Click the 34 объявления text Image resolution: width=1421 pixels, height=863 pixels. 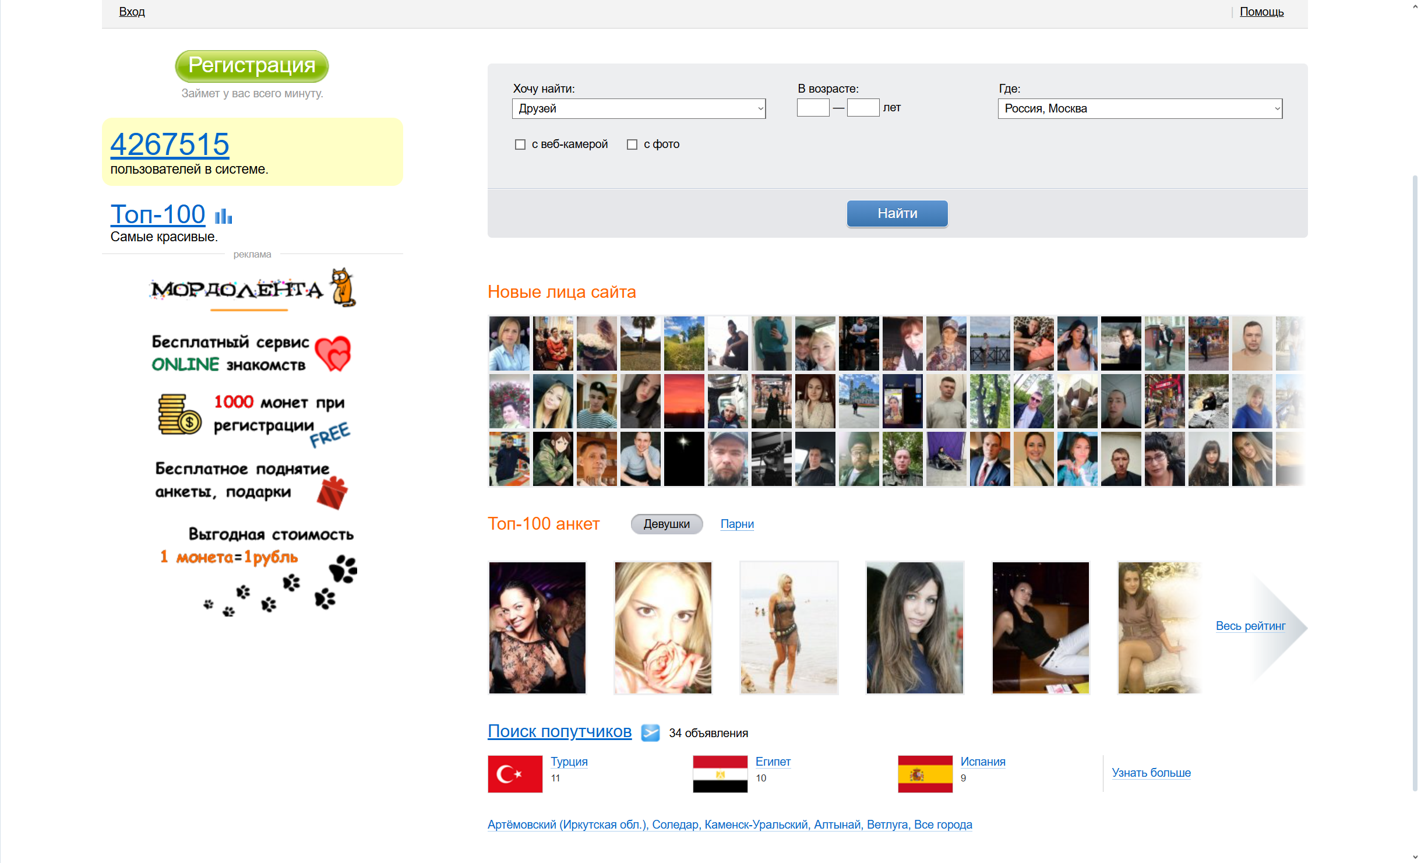(x=708, y=733)
